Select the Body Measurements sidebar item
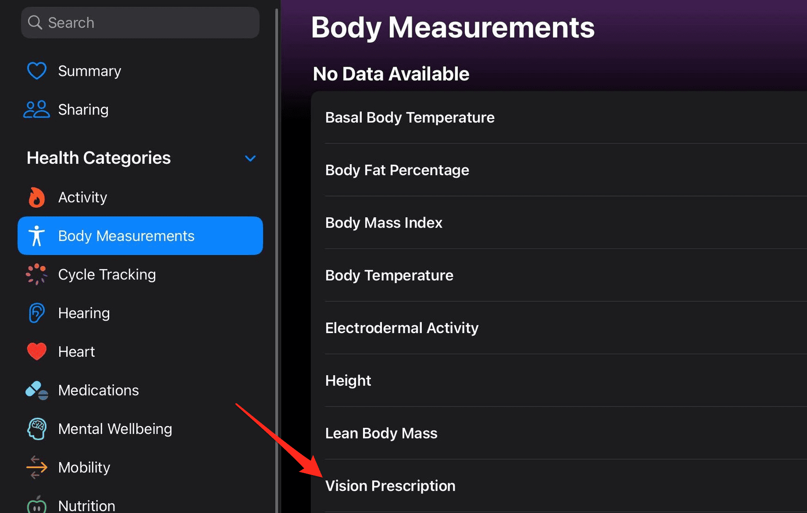The width and height of the screenshot is (807, 513). click(140, 236)
